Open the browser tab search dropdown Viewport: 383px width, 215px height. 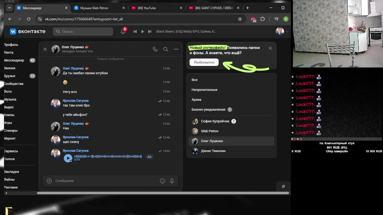pyautogui.click(x=10, y=8)
